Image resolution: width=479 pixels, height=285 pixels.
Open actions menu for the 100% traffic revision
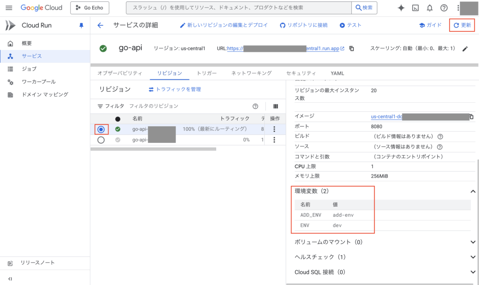click(275, 129)
